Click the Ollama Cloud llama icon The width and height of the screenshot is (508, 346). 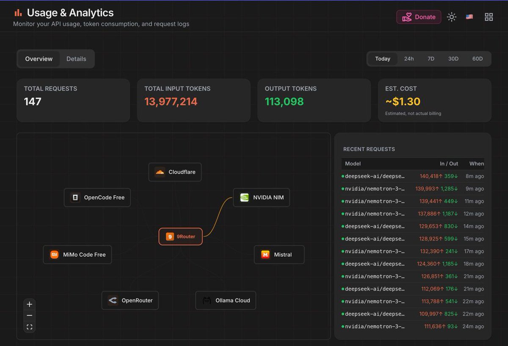[x=207, y=300]
